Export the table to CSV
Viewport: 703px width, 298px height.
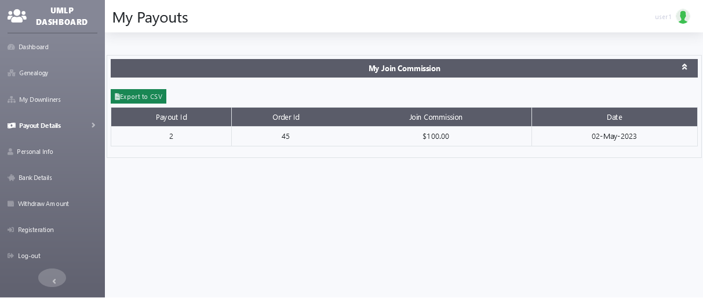(x=139, y=97)
